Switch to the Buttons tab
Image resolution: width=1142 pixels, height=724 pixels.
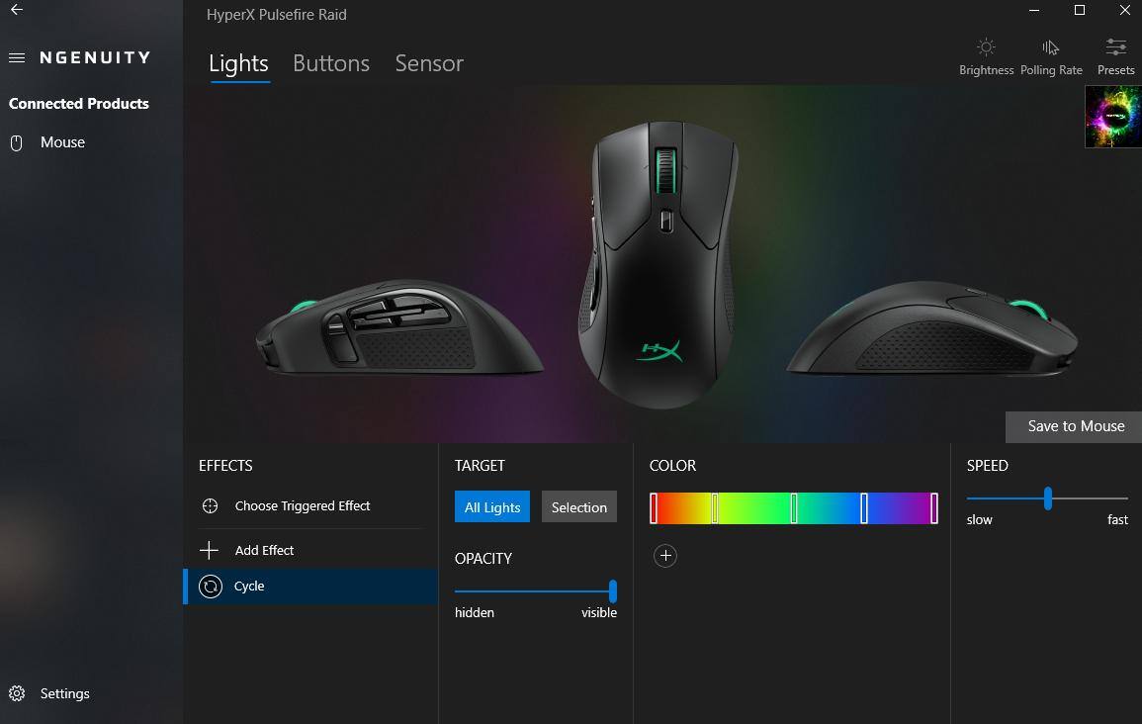[x=331, y=63]
